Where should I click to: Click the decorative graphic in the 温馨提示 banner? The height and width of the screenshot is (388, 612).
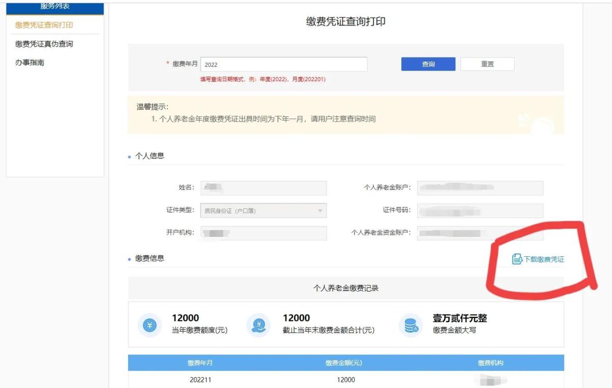(x=539, y=122)
